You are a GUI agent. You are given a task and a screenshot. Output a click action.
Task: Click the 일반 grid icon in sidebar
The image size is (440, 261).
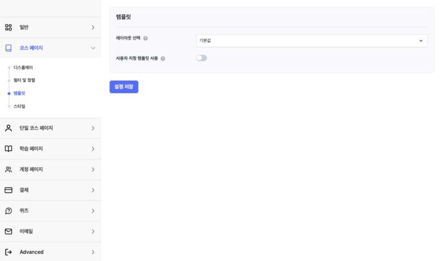[x=9, y=27]
